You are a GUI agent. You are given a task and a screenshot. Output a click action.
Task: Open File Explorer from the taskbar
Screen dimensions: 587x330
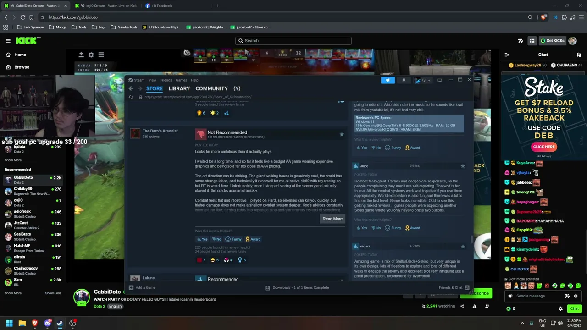[x=22, y=323]
